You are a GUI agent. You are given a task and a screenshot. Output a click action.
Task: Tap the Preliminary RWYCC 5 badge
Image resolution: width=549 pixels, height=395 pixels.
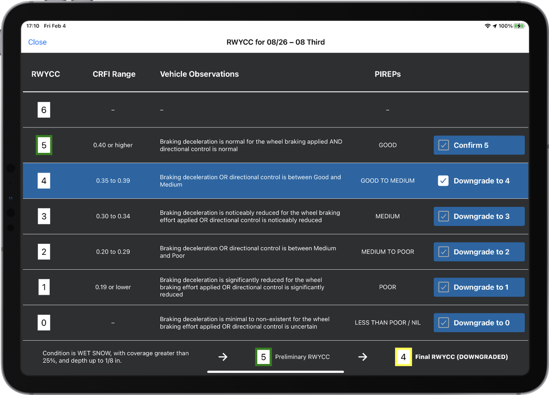pos(263,357)
